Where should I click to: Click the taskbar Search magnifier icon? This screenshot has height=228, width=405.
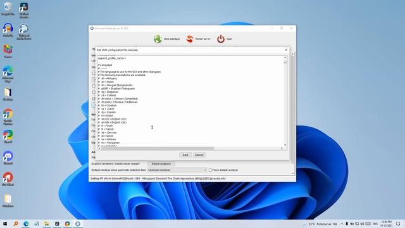pos(15,224)
